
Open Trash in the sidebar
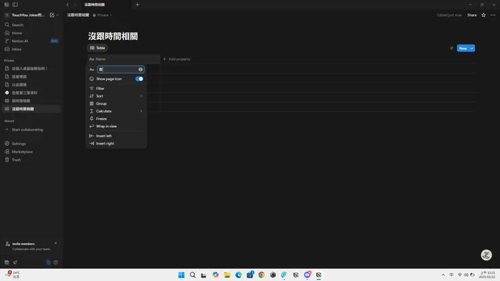[x=31, y=160]
